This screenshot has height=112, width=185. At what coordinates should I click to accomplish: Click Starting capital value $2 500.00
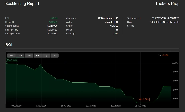pos(52,26)
